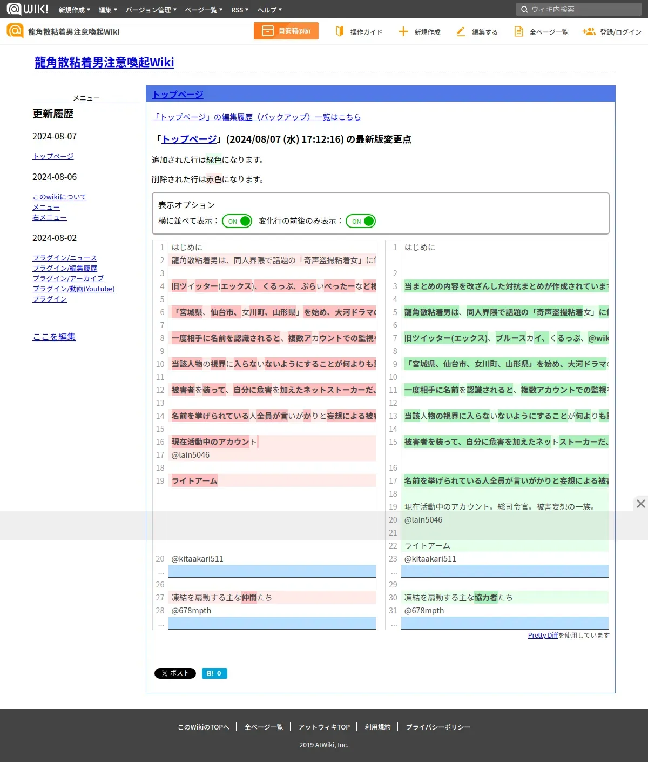648x762 pixels.
Task: Open the ページ一覧 dropdown menu
Action: [204, 10]
